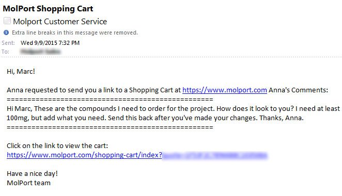Screen dimensions: 342x196
Task: Click the Hi, Marc! greeting line
Action: pos(21,71)
